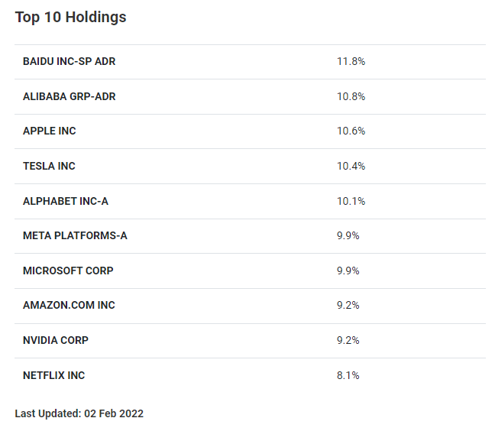Image resolution: width=495 pixels, height=431 pixels.
Task: Select Microsoft's 9.9% weight value
Action: pos(348,271)
